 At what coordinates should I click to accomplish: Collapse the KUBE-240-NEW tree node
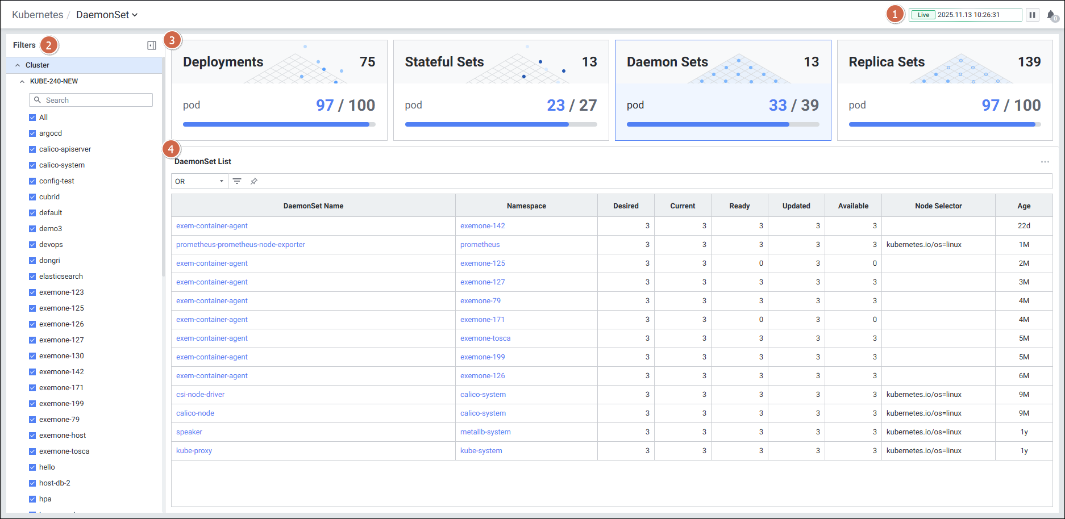[22, 81]
